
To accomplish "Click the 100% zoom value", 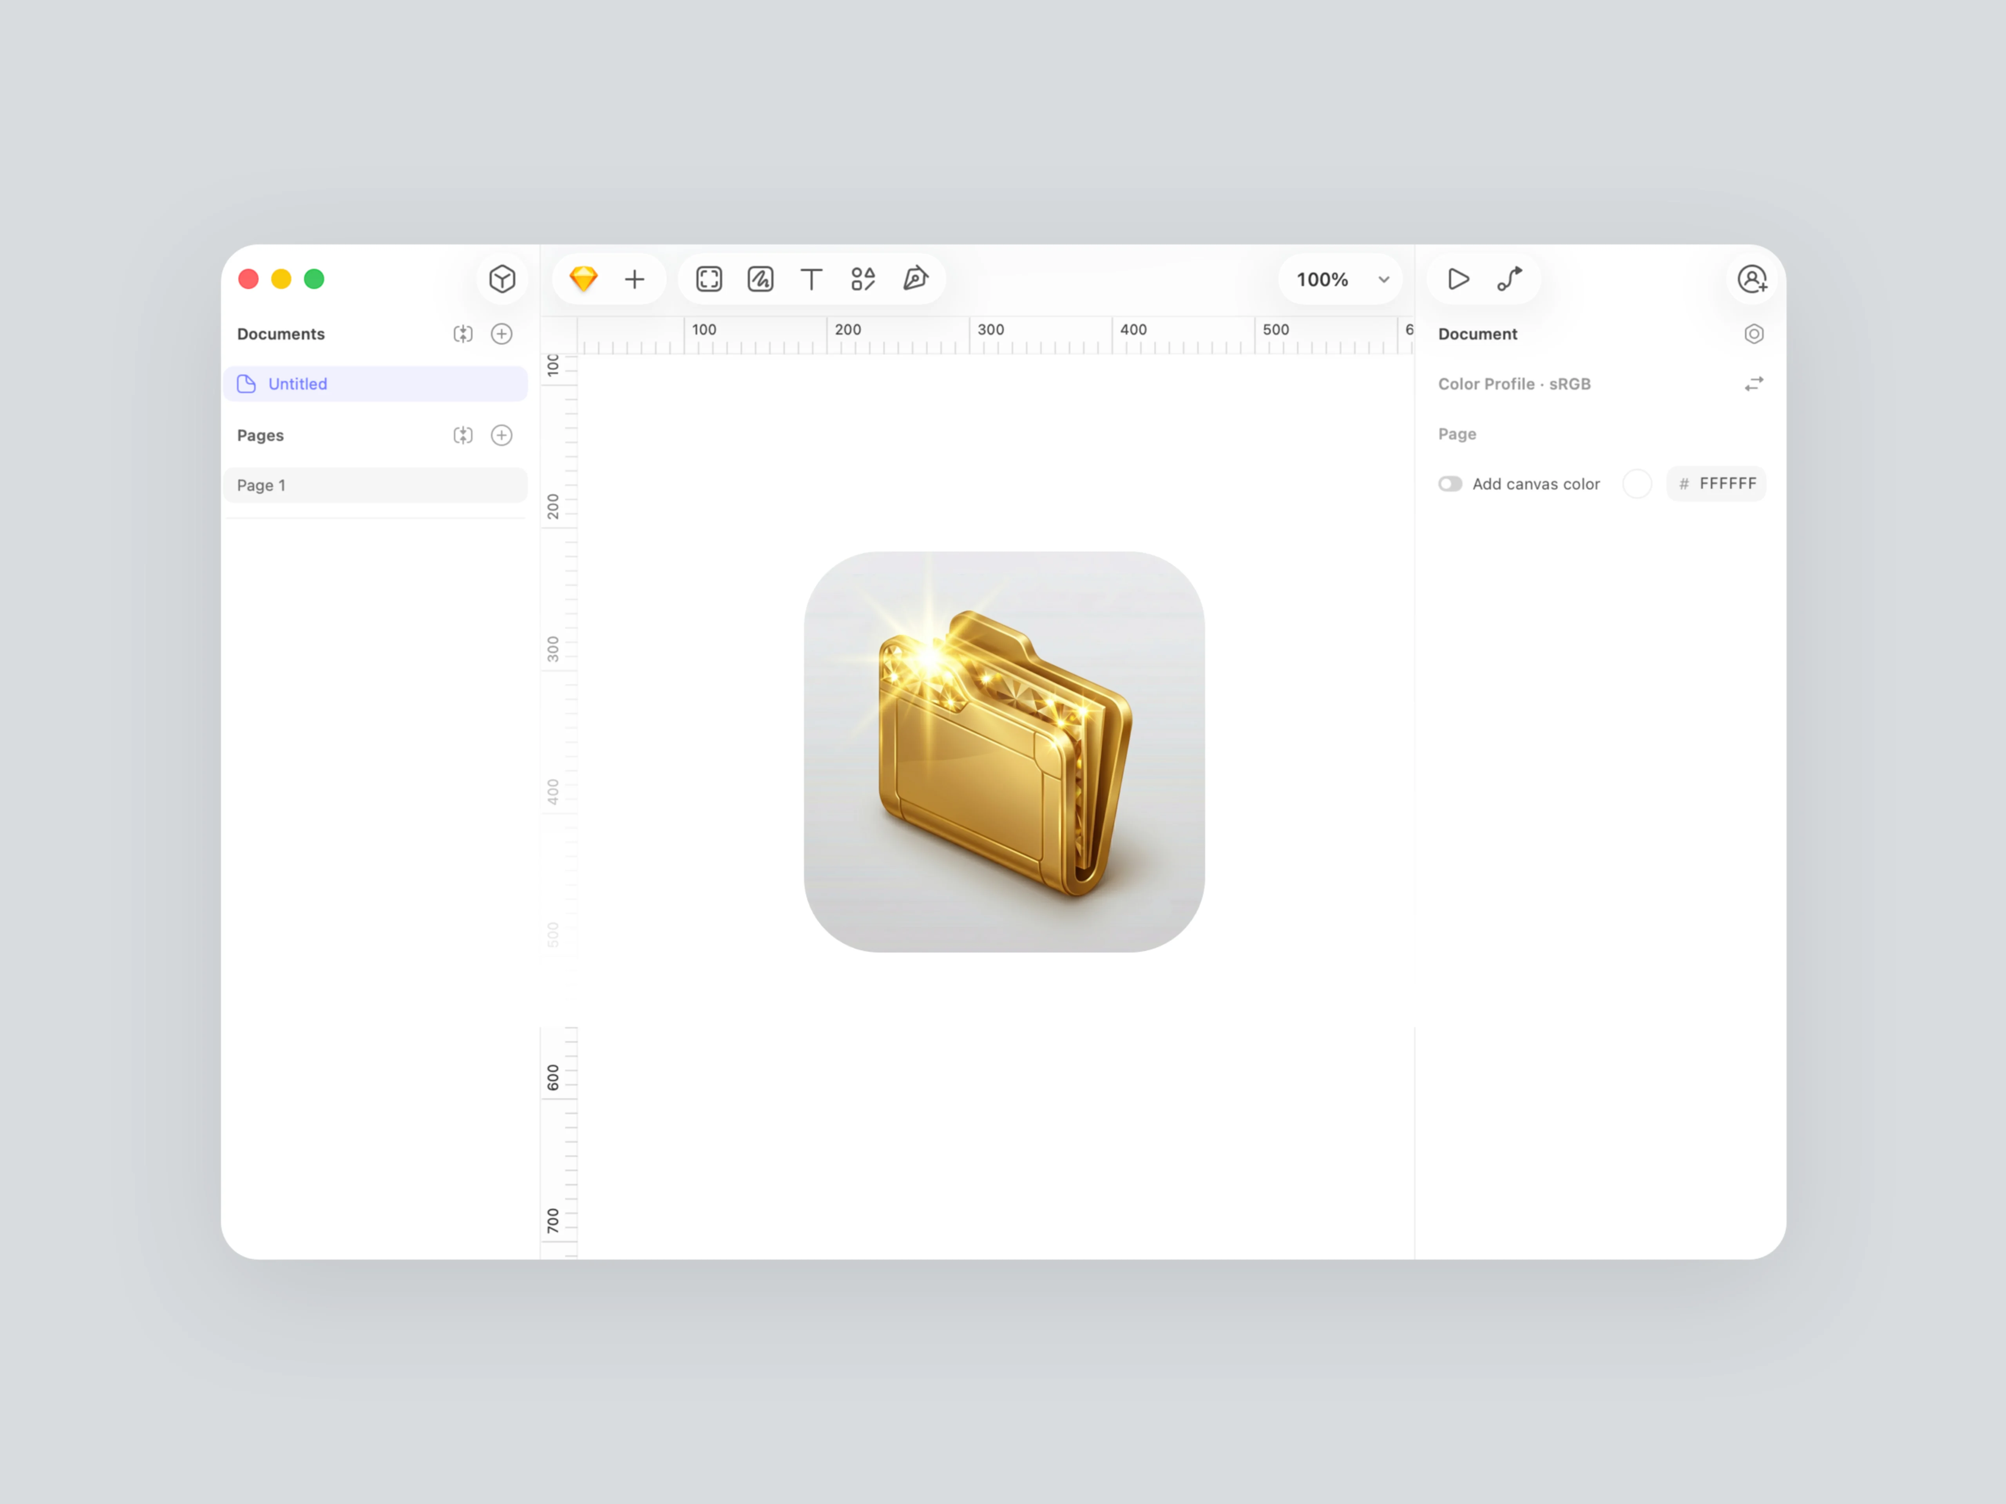I will [1322, 279].
